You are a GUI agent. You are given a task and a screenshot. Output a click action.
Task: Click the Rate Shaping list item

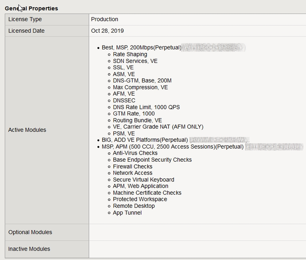click(x=130, y=54)
